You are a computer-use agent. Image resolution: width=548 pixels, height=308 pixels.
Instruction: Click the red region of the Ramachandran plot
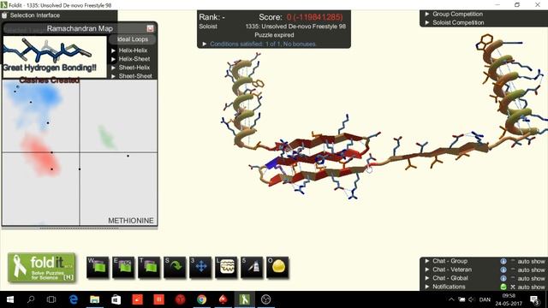[x=41, y=154]
